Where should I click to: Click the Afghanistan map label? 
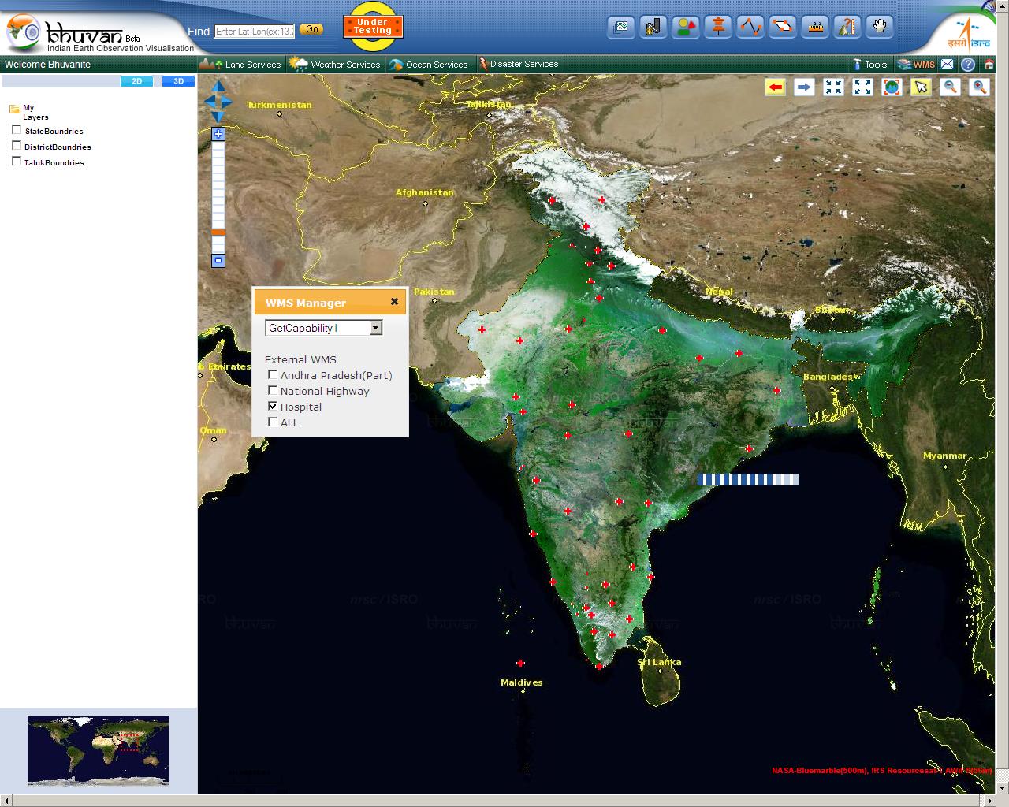425,192
